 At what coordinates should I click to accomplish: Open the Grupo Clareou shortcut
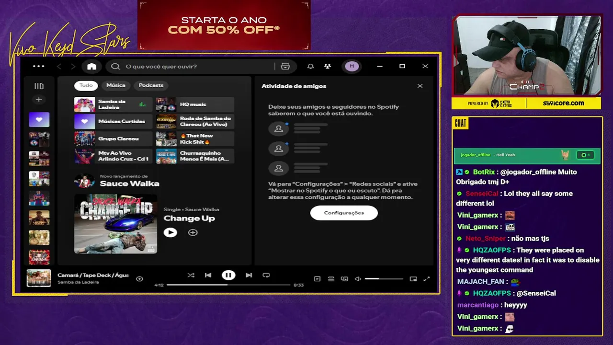113,139
